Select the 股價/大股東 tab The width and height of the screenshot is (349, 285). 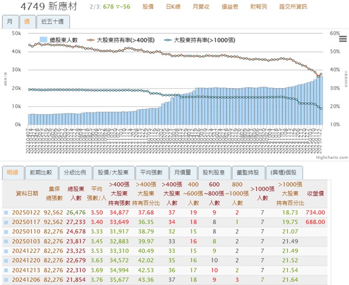113,172
